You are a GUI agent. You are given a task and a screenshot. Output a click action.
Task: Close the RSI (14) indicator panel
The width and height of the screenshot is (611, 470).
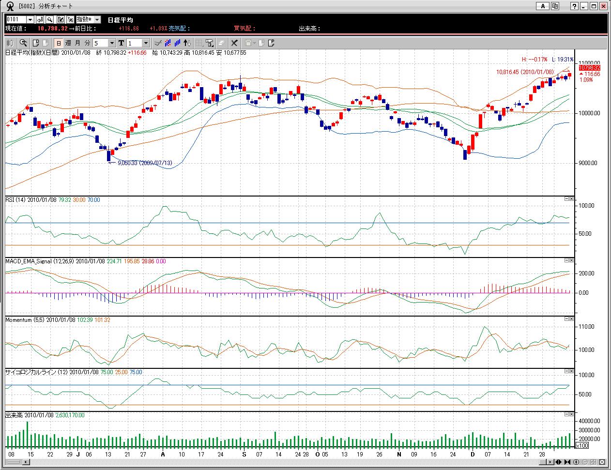(571, 199)
